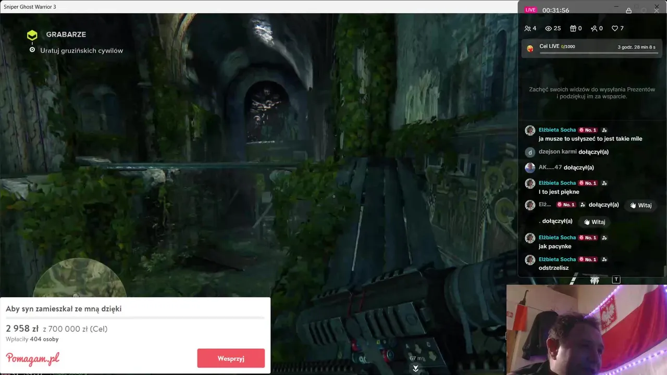Image resolution: width=667 pixels, height=375 pixels.
Task: Click the camouflage minimap circle
Action: coord(79,278)
